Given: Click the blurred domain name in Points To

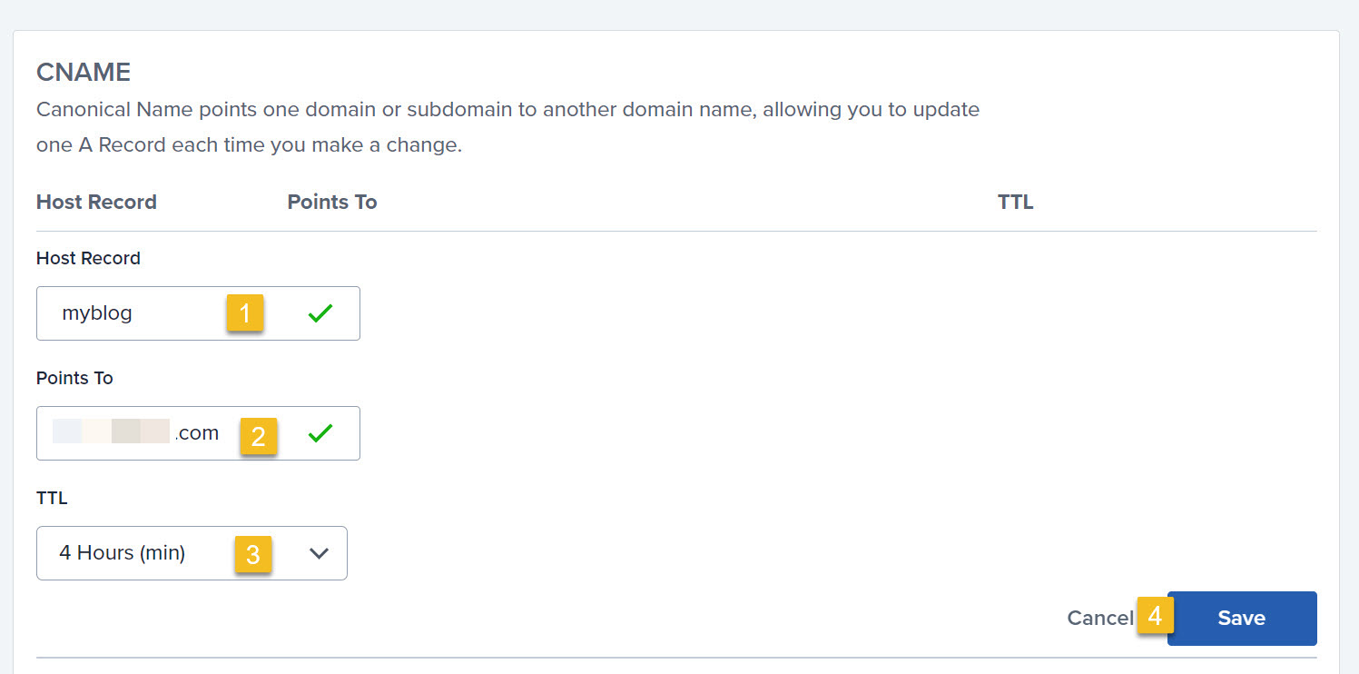Looking at the screenshot, I should (x=112, y=431).
